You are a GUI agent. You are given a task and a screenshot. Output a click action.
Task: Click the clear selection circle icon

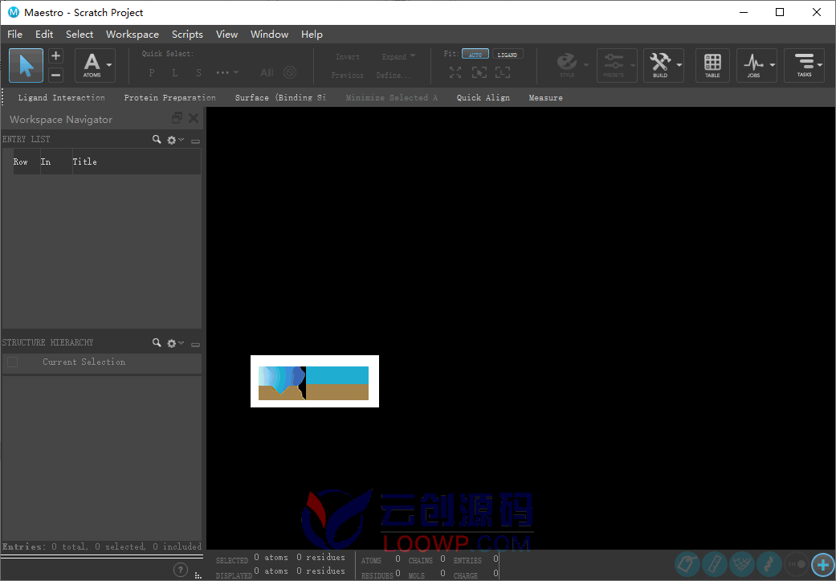point(289,72)
